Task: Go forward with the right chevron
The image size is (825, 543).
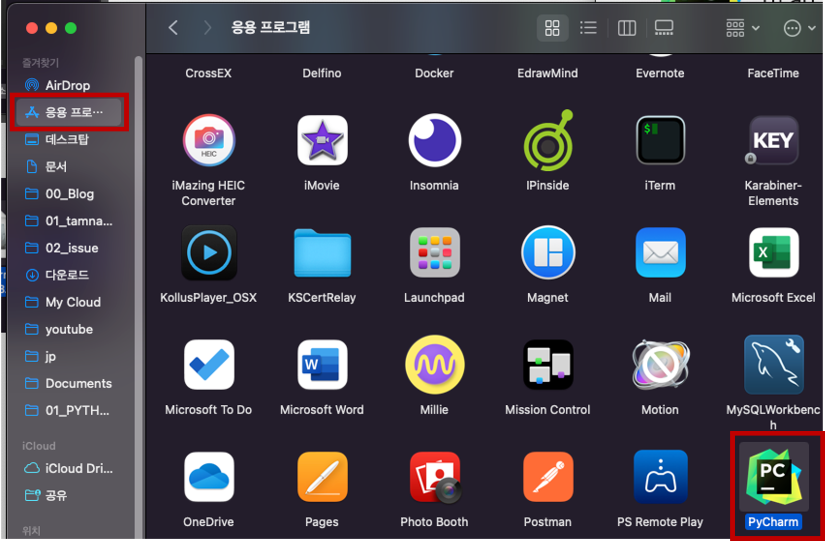Action: 207,28
